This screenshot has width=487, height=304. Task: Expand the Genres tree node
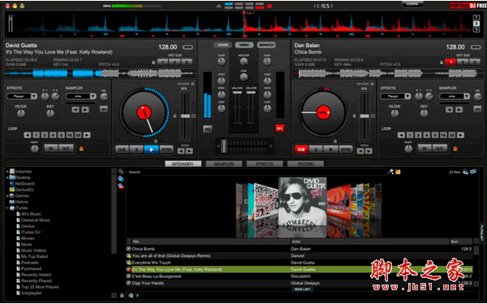(x=7, y=195)
